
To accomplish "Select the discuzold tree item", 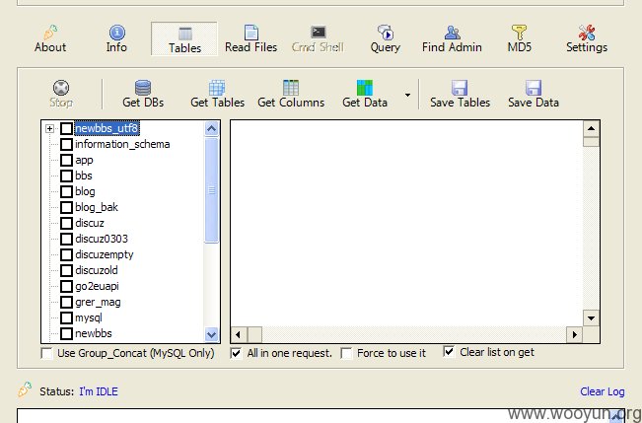I will pyautogui.click(x=97, y=270).
